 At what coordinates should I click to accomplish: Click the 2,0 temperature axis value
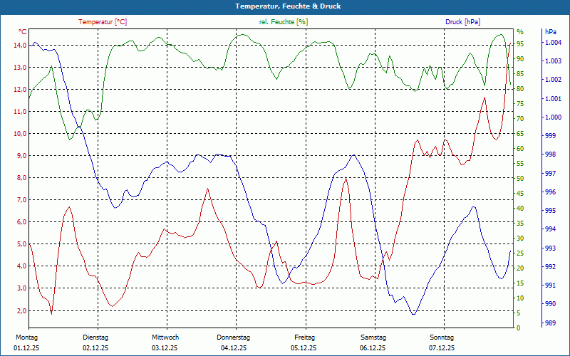(21, 310)
